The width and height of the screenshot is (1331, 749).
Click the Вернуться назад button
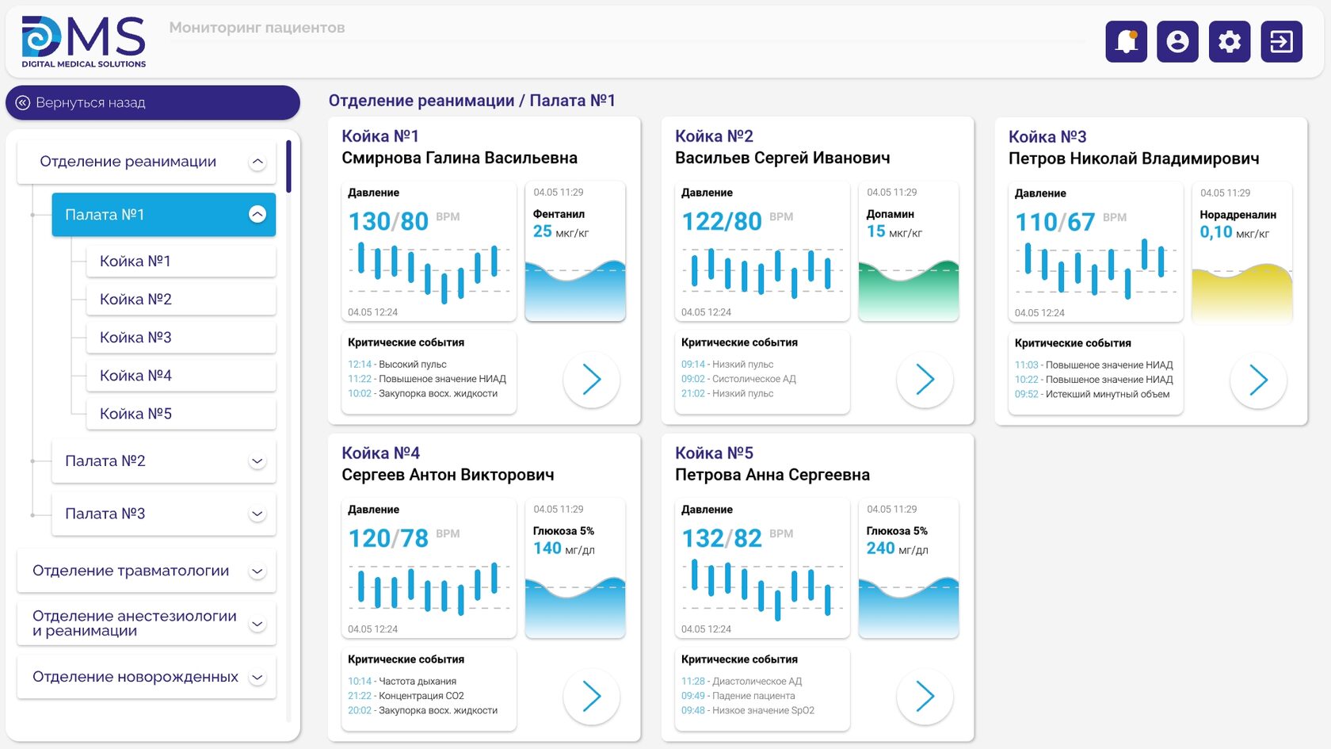click(153, 103)
